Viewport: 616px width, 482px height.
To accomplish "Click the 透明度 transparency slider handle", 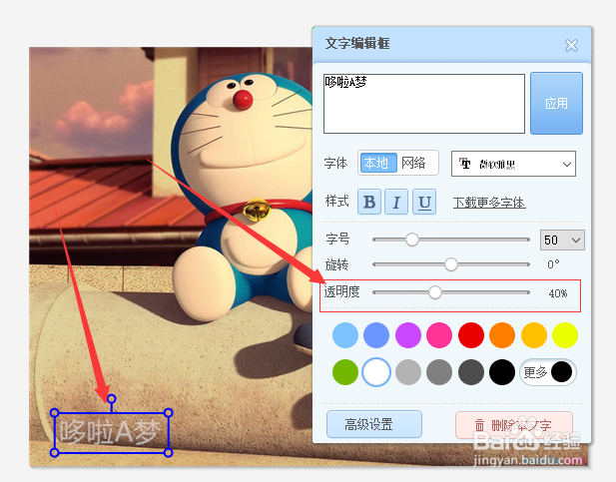I will pyautogui.click(x=435, y=292).
